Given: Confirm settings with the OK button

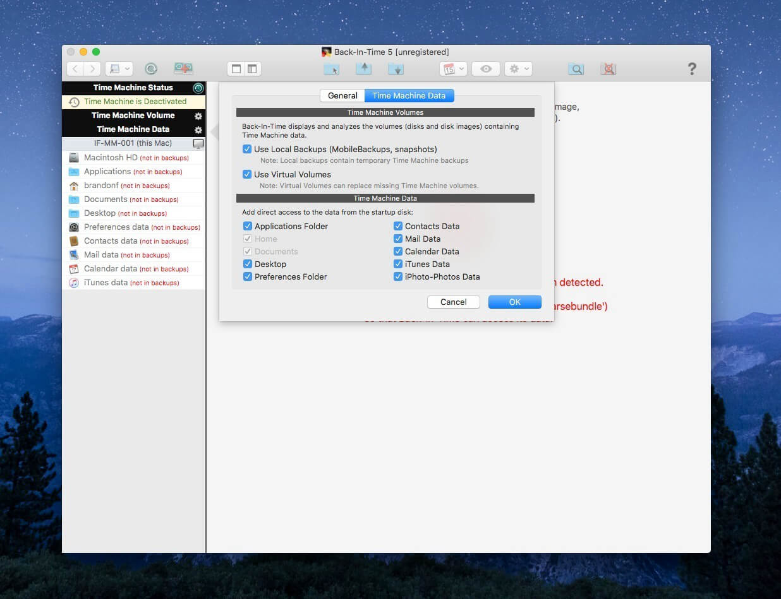Looking at the screenshot, I should tap(515, 302).
